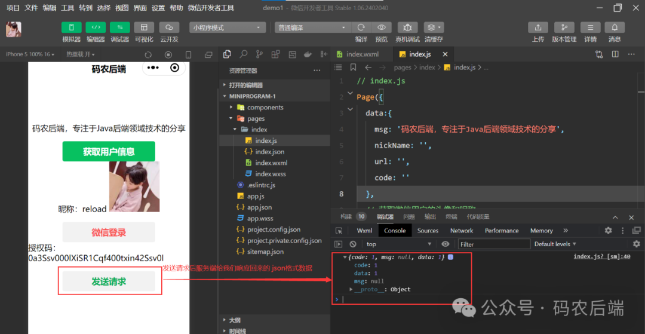Click the simulator refresh icon
The height and width of the screenshot is (334, 645).
(x=148, y=55)
